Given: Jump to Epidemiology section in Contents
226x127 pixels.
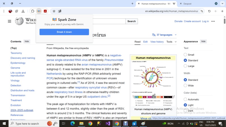Looking at the screenshot, I should tap(18, 63).
